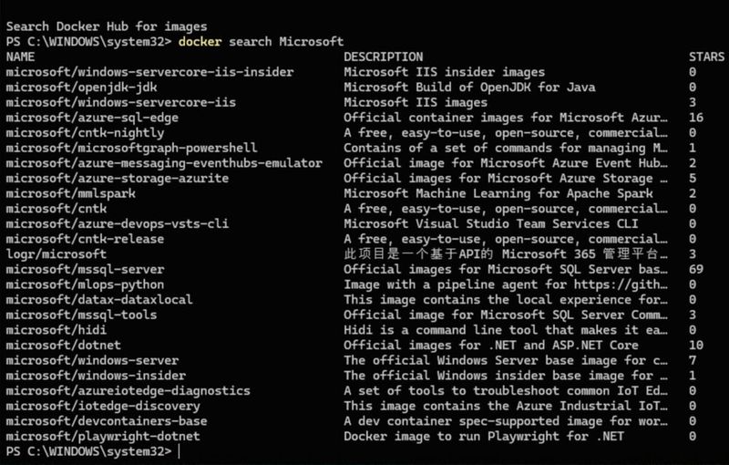Click the 'Microsoft Machine Learning for Apache Spark' description
This screenshot has height=465, width=729.
tap(498, 193)
